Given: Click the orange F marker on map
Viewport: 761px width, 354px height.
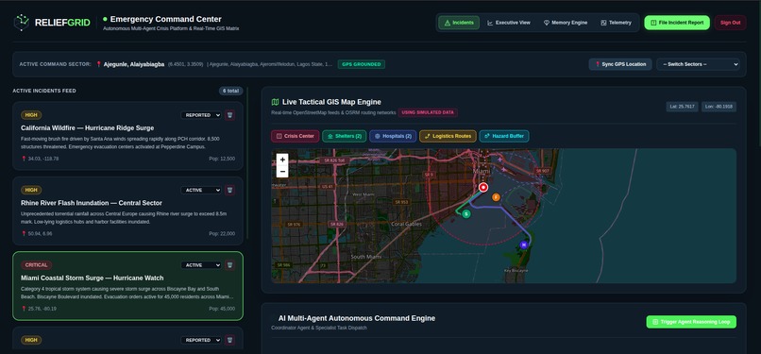Looking at the screenshot, I should click(x=496, y=197).
